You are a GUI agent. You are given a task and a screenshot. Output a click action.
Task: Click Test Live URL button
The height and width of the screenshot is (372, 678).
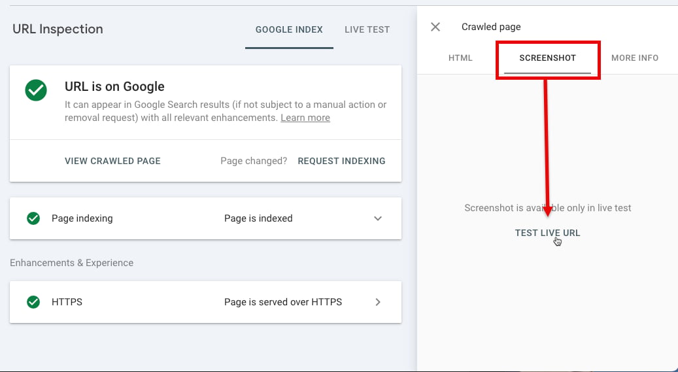pos(547,233)
